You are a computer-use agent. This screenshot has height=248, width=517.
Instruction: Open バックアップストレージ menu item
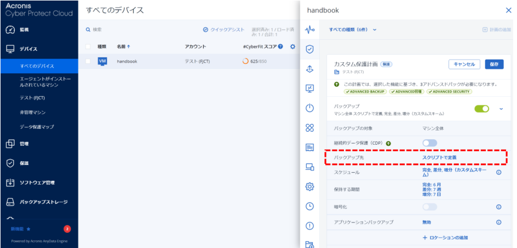click(x=43, y=202)
